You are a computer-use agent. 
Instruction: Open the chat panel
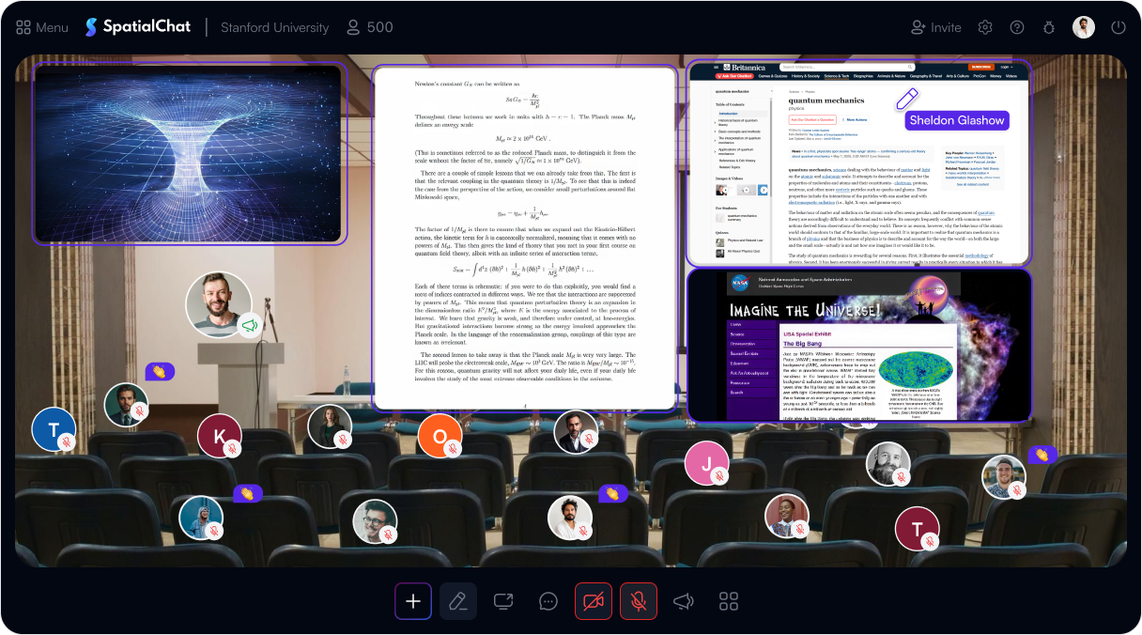(x=548, y=601)
